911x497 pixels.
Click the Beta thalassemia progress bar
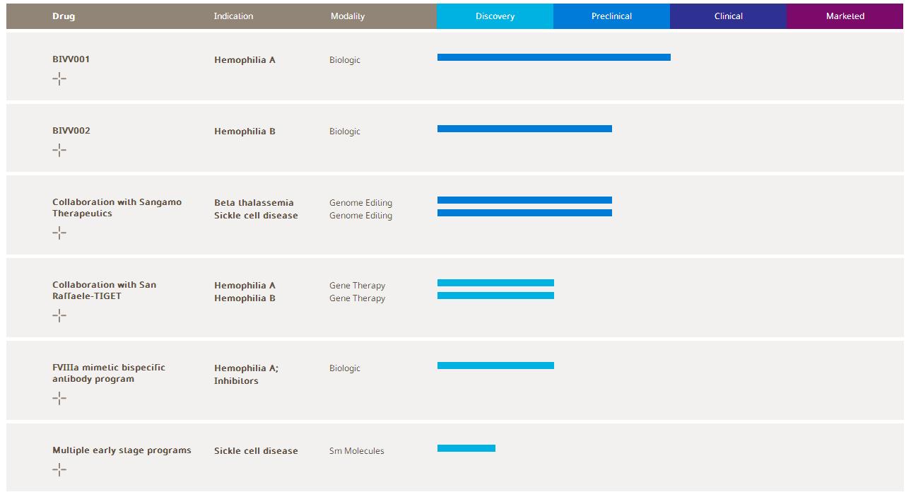pos(524,200)
